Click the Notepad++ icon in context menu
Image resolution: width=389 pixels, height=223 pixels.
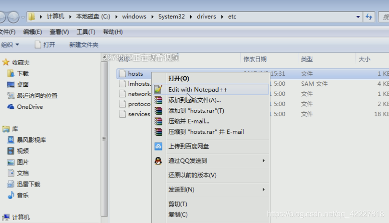pyautogui.click(x=158, y=89)
